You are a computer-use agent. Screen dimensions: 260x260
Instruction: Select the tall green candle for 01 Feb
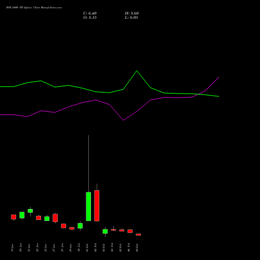(x=88, y=206)
